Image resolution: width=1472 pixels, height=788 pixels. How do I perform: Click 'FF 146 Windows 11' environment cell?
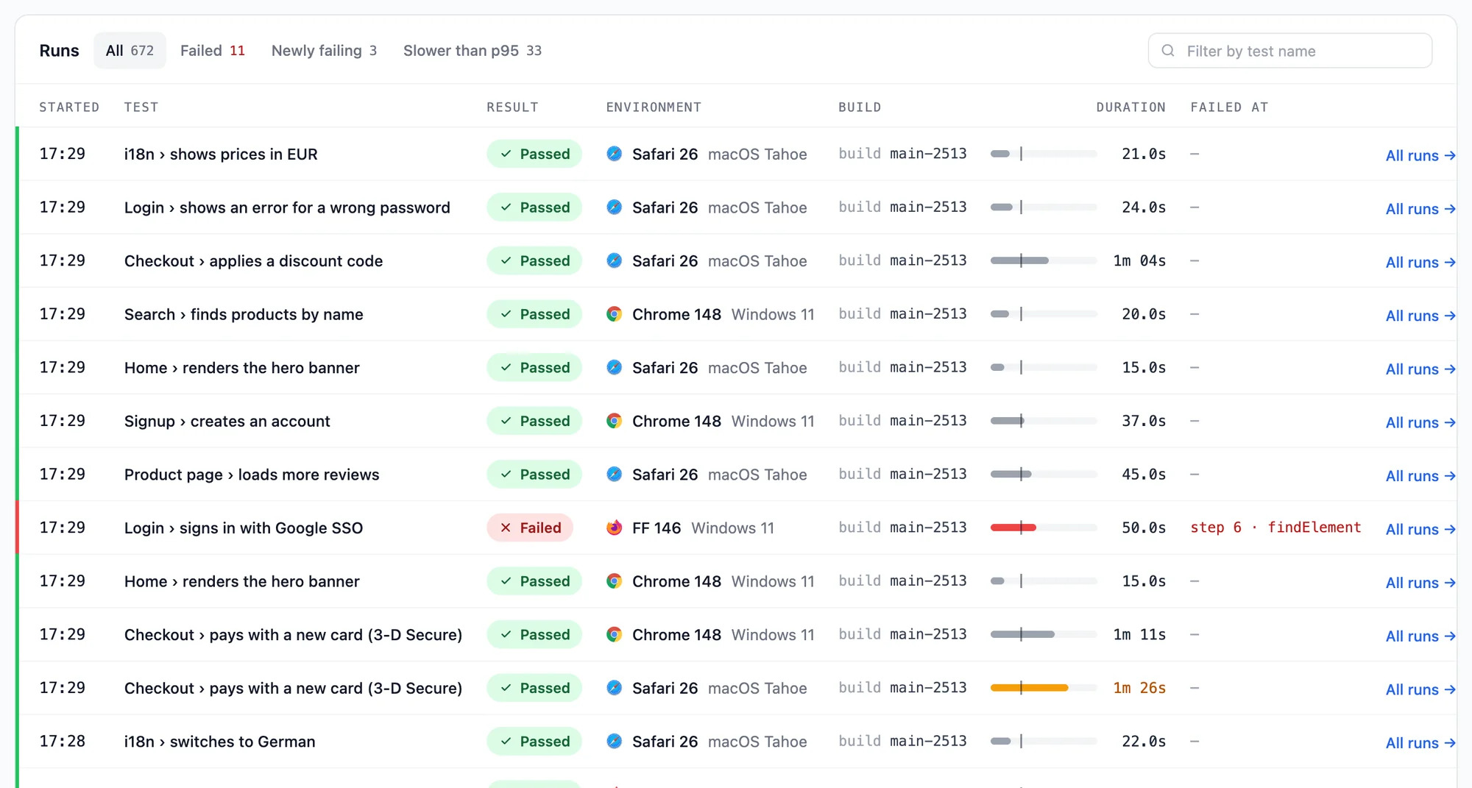tap(690, 528)
